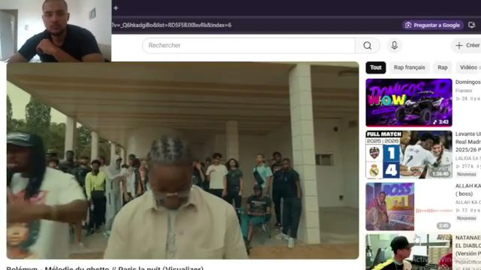Open the Créer menu button

(x=467, y=45)
